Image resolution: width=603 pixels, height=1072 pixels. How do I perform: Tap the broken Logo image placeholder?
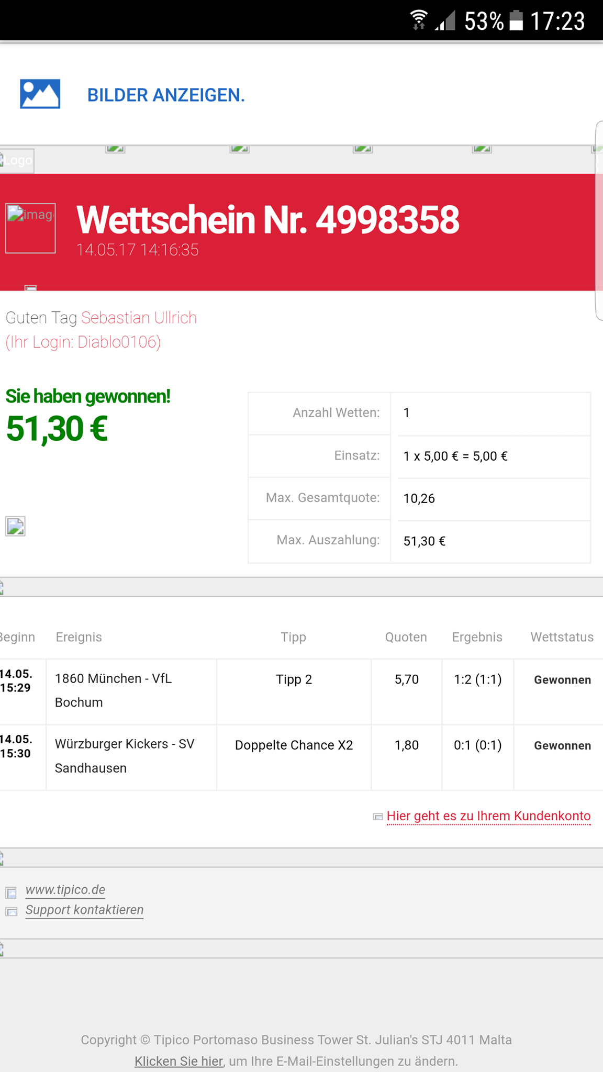(17, 160)
